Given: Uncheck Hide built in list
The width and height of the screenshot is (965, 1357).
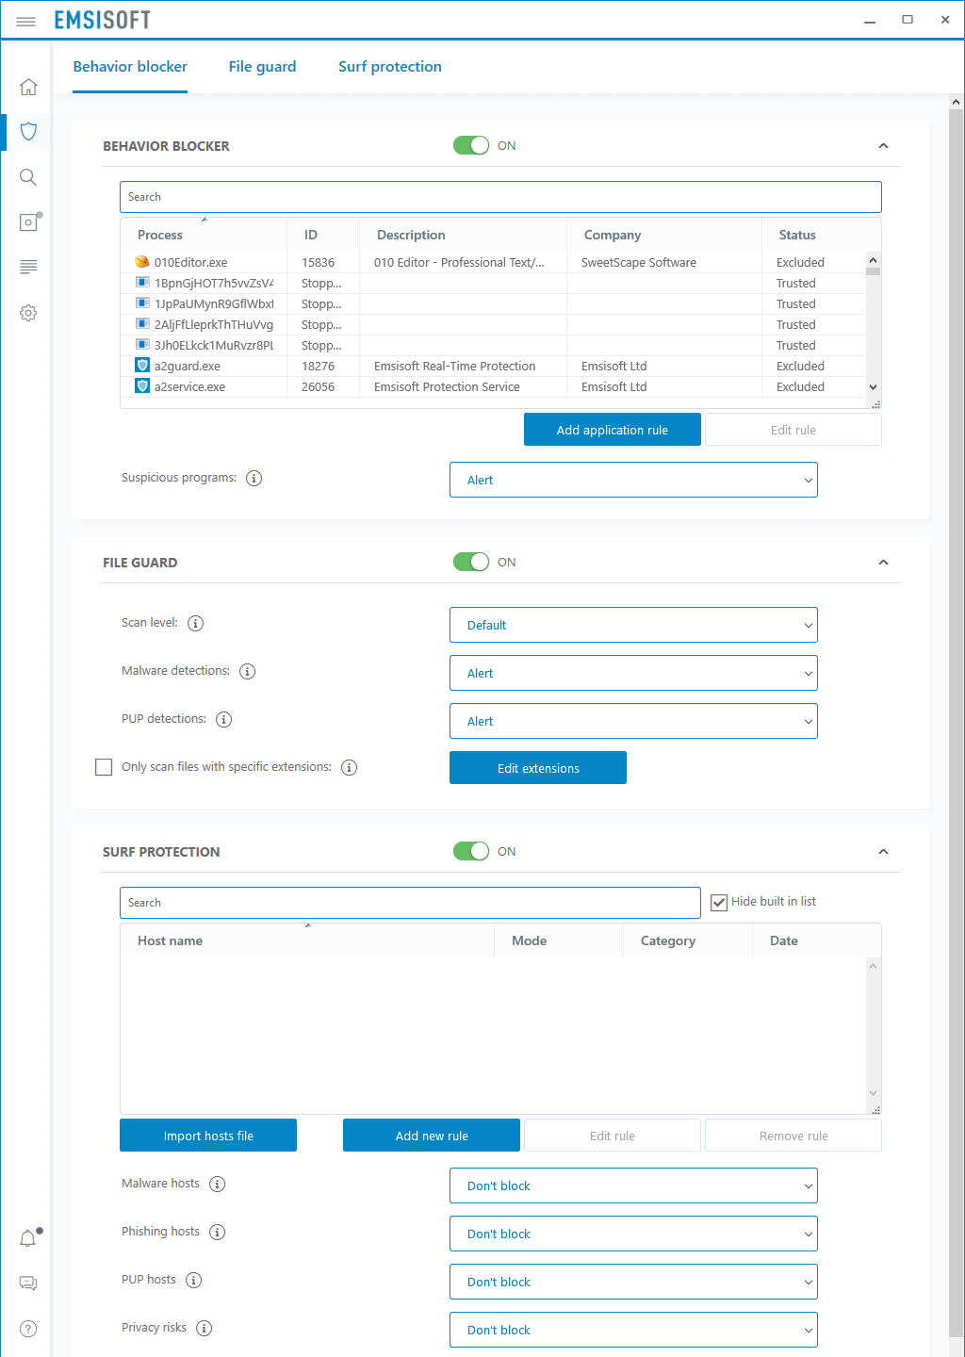Looking at the screenshot, I should (719, 902).
